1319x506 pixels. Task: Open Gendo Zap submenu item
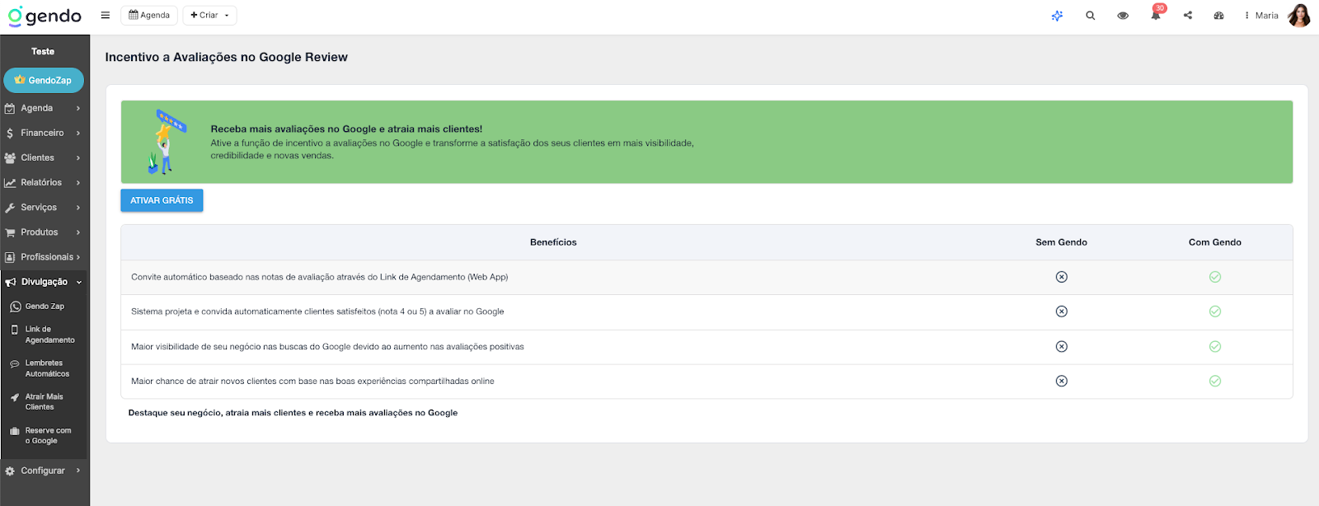(x=45, y=307)
